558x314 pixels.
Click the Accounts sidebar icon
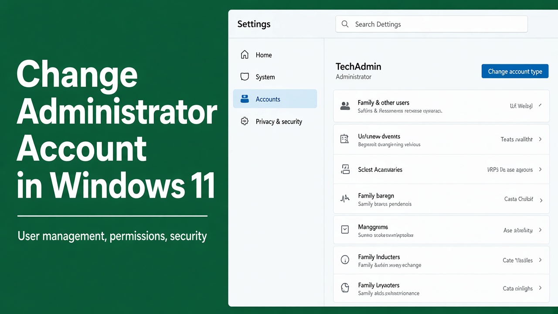click(245, 99)
